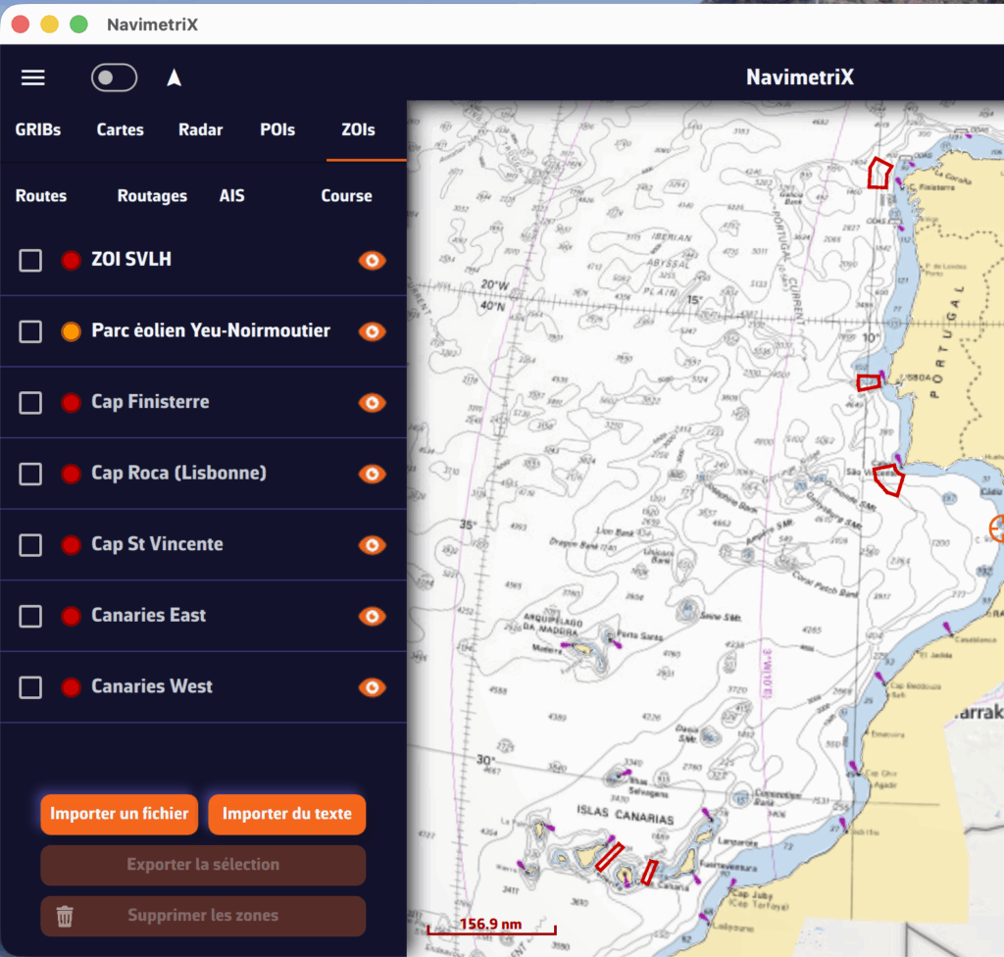Toggle visibility of Parc éolien Yeu-Noirmoutier
The height and width of the screenshot is (957, 1004).
[x=372, y=331]
